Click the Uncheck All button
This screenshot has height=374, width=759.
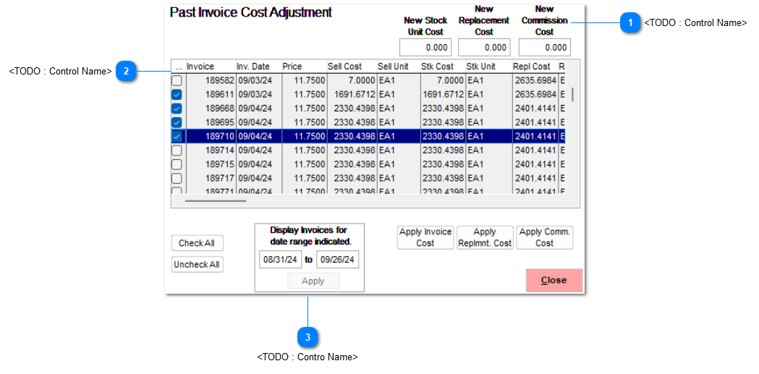point(198,265)
